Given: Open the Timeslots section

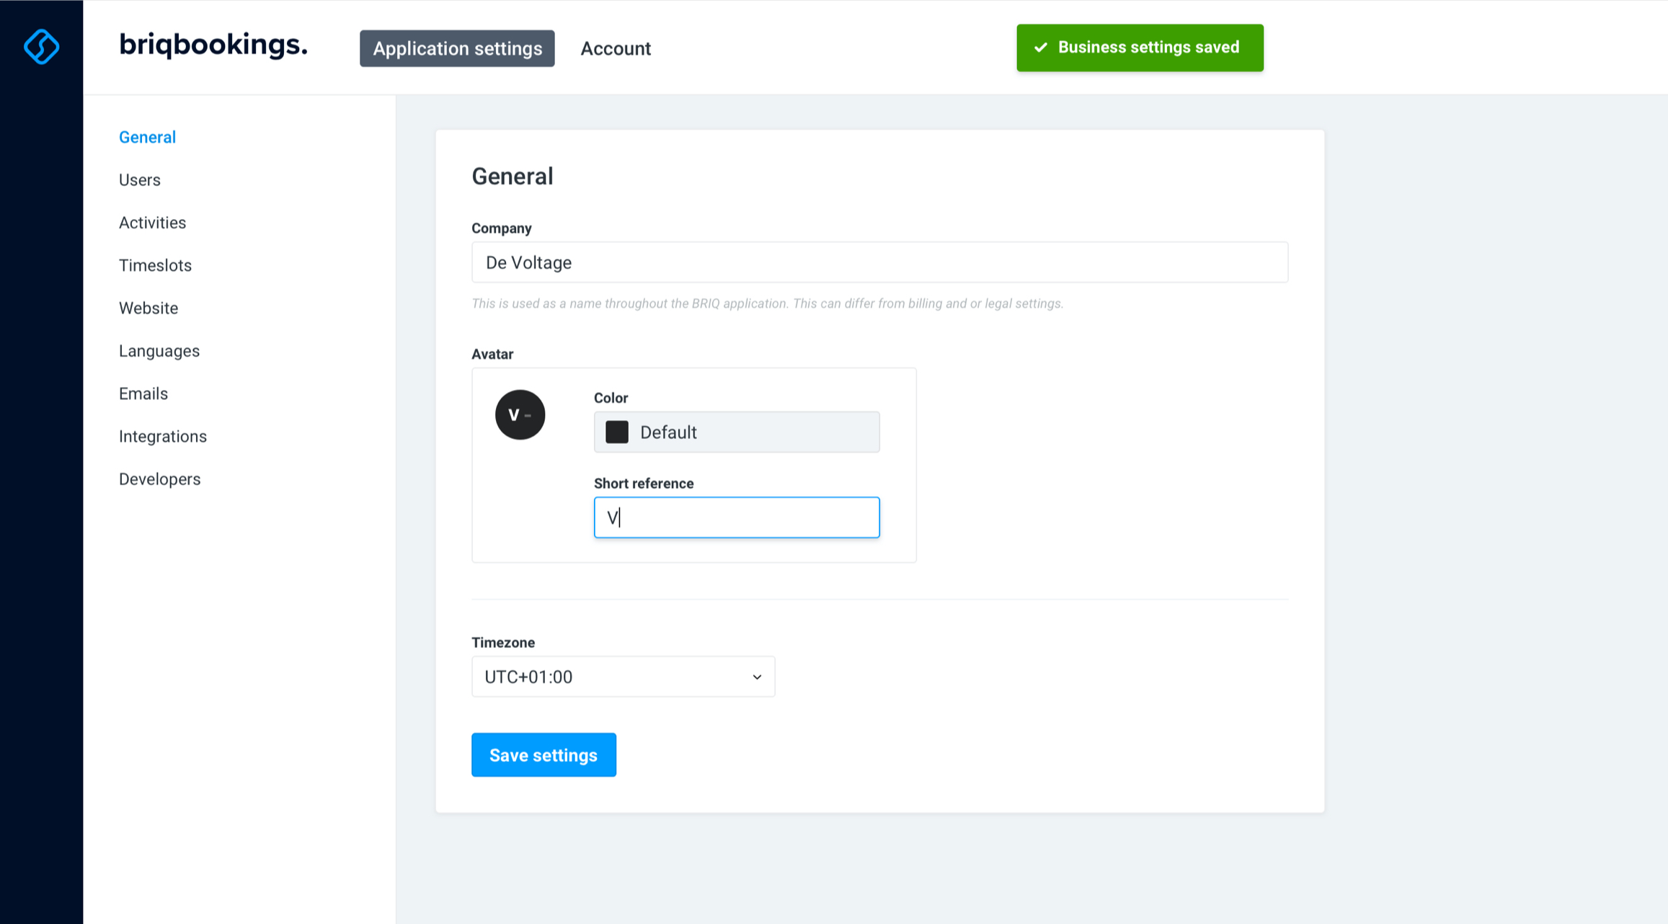Looking at the screenshot, I should tap(155, 265).
